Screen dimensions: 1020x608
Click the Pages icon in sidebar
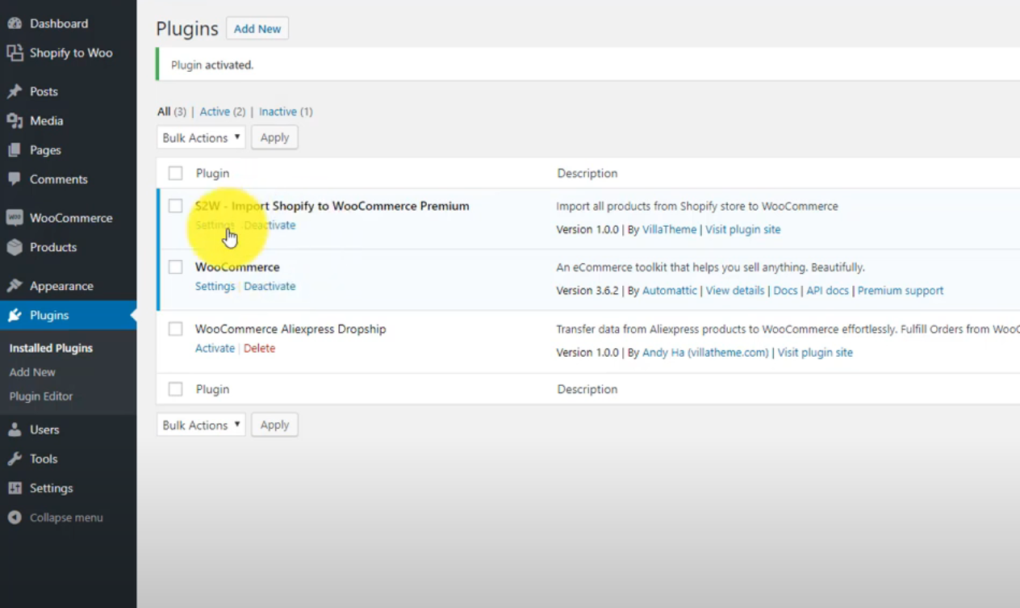(15, 150)
